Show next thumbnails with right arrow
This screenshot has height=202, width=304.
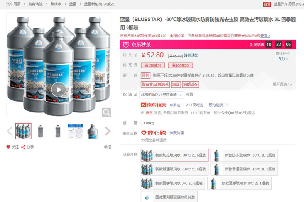108,131
